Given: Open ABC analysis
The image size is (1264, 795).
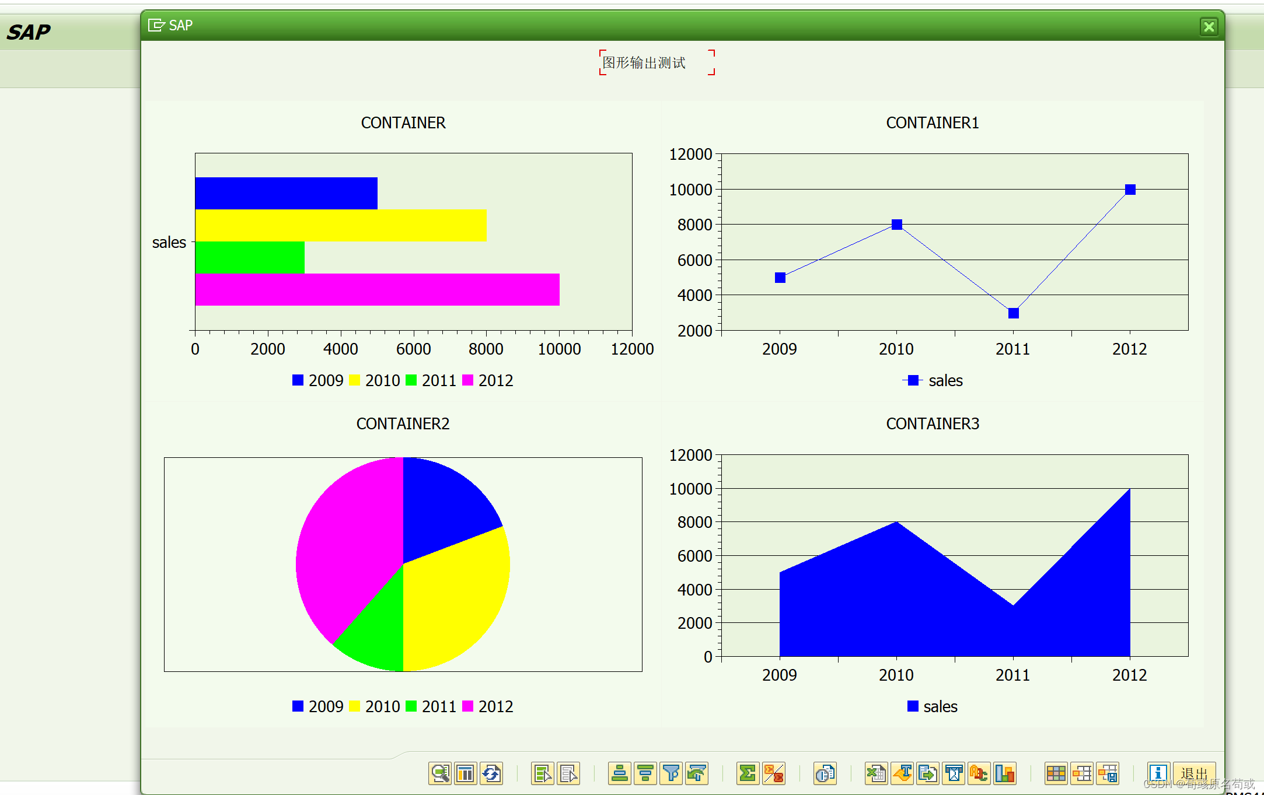Looking at the screenshot, I should pos(978,774).
